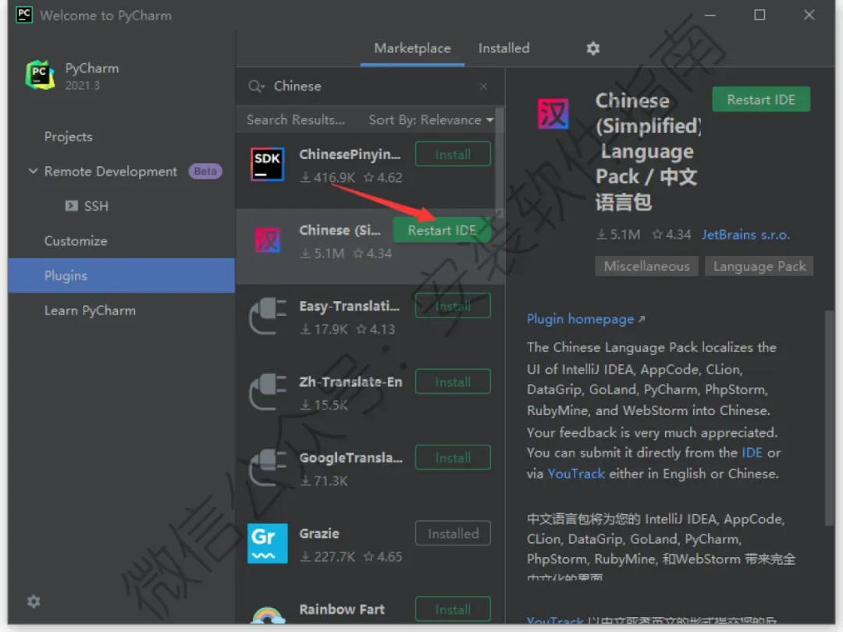Click the Installed button for Grazie
The height and width of the screenshot is (632, 843).
pos(453,533)
